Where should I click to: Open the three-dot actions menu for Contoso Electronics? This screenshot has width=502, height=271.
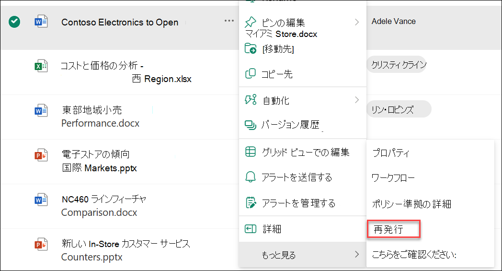point(229,21)
